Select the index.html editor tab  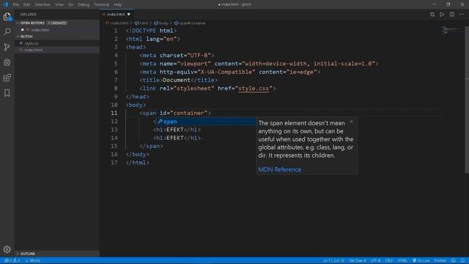click(117, 15)
